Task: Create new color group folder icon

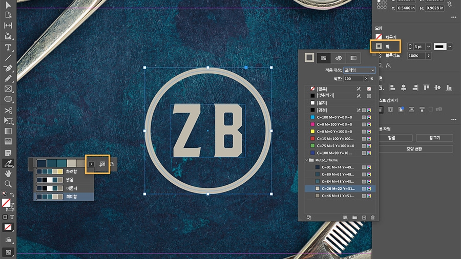Action: pyautogui.click(x=354, y=218)
